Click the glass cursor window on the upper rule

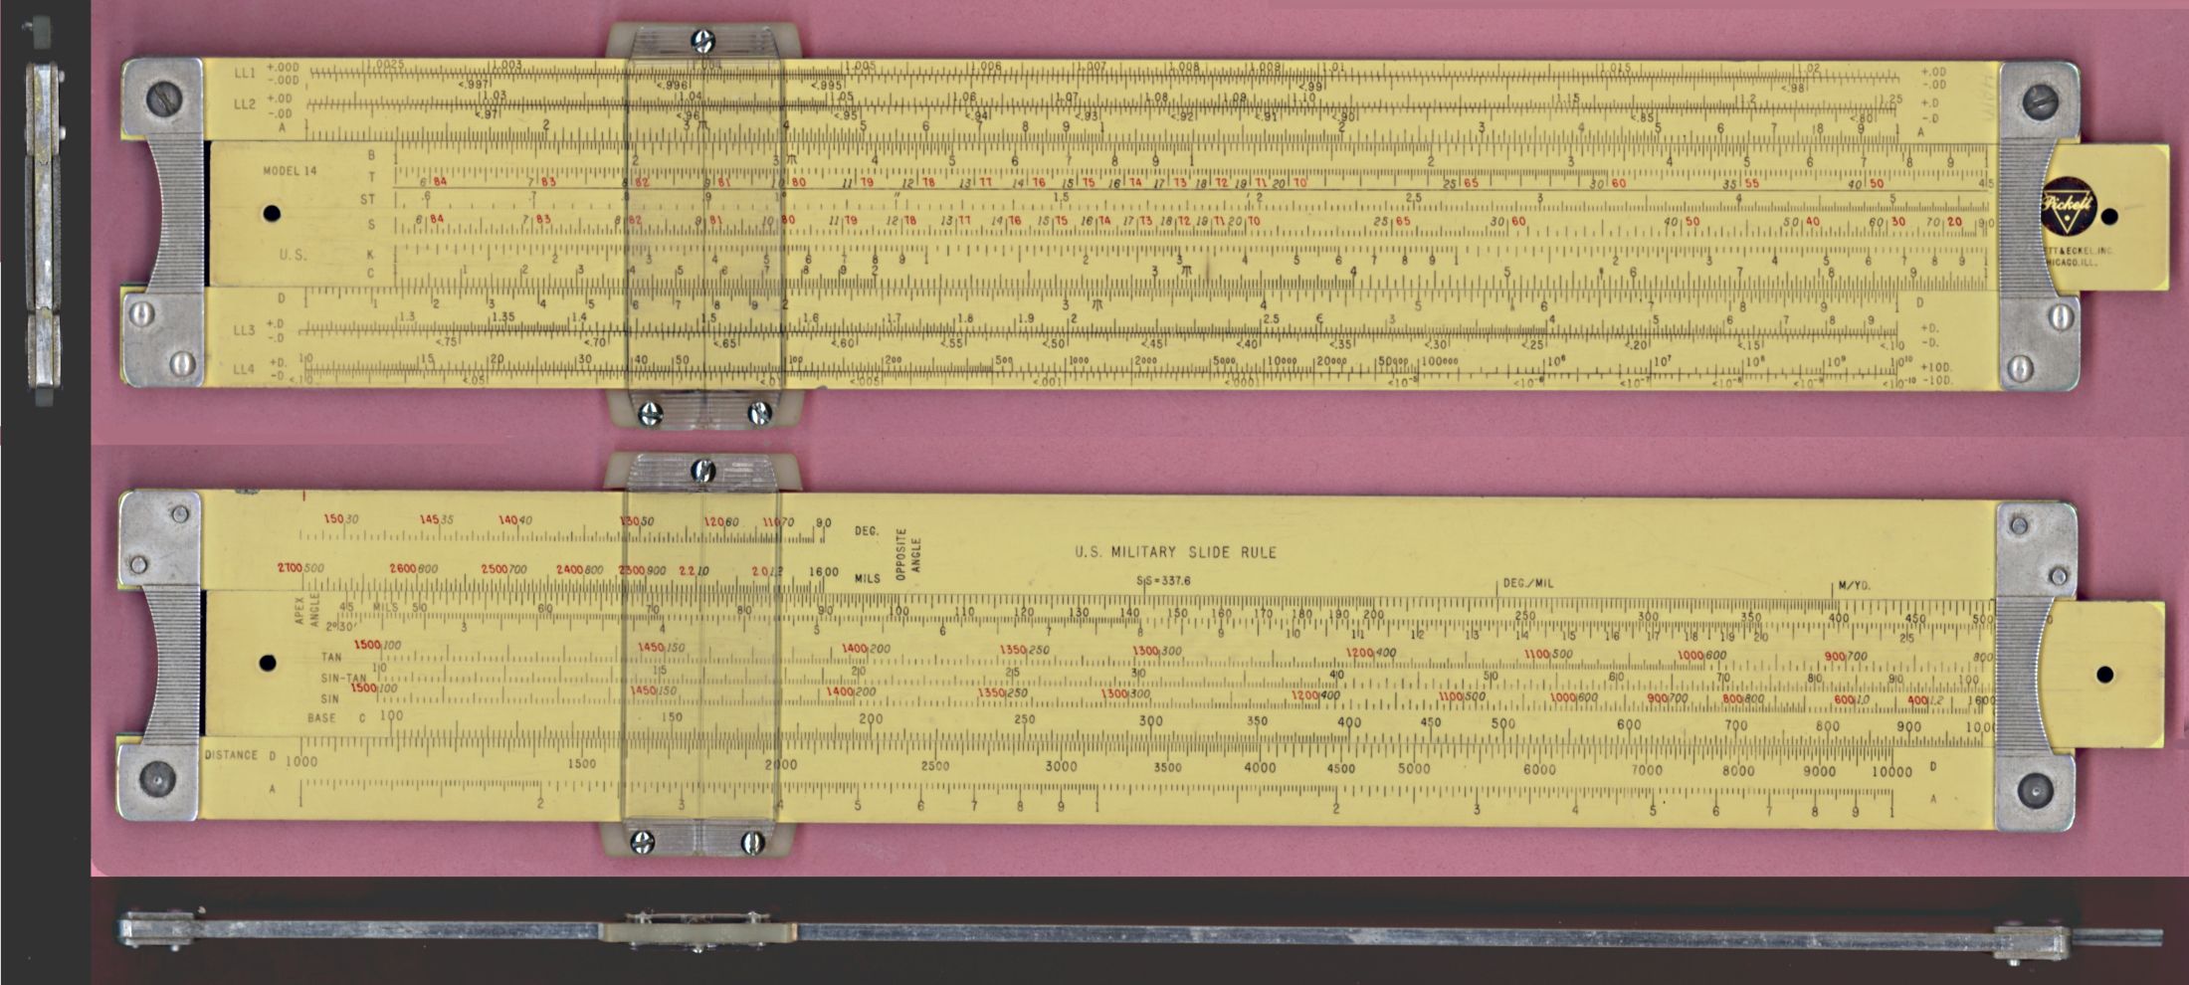tap(703, 225)
